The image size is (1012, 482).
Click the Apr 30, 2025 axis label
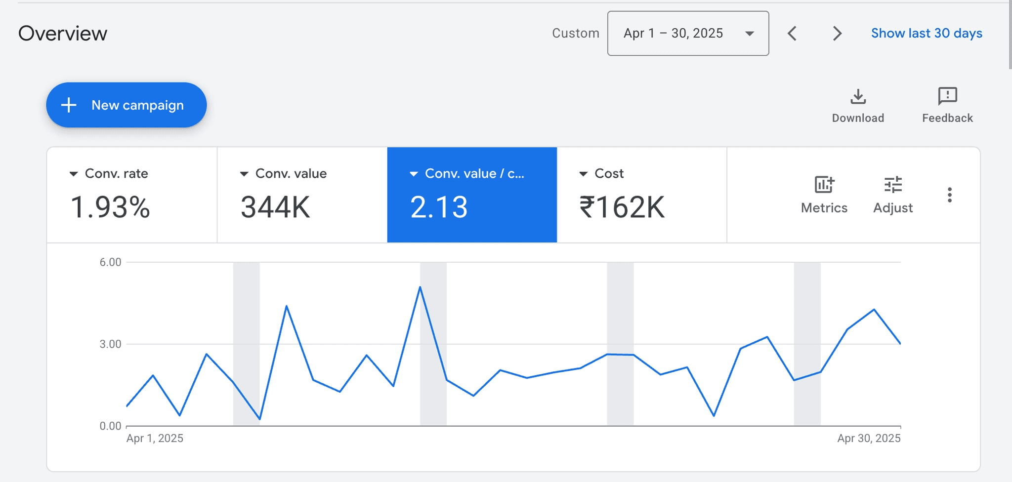(x=869, y=438)
